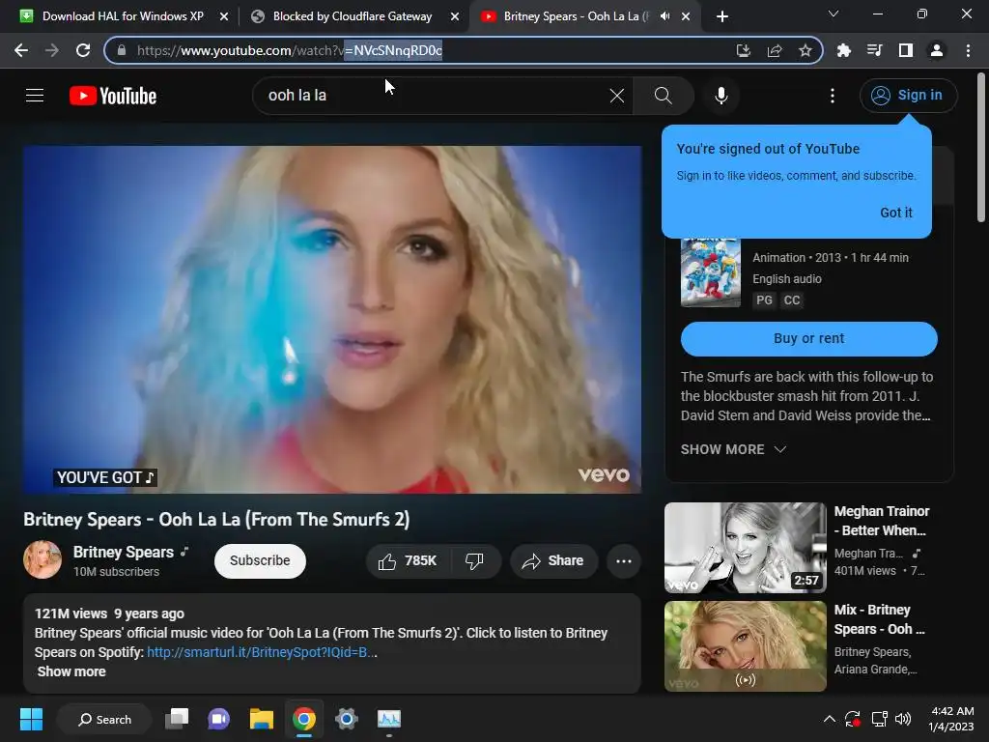
Task: Click Buy or rent button
Action: (809, 339)
